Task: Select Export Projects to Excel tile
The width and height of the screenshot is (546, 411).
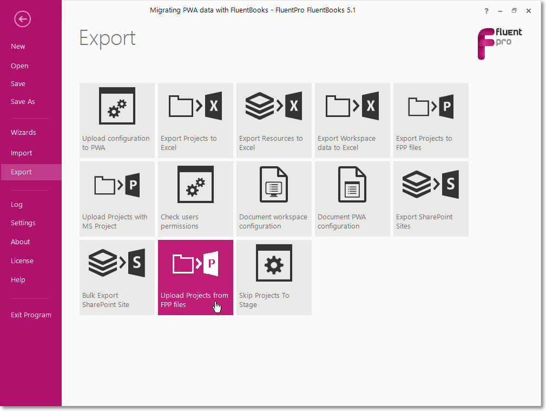Action: tap(195, 120)
